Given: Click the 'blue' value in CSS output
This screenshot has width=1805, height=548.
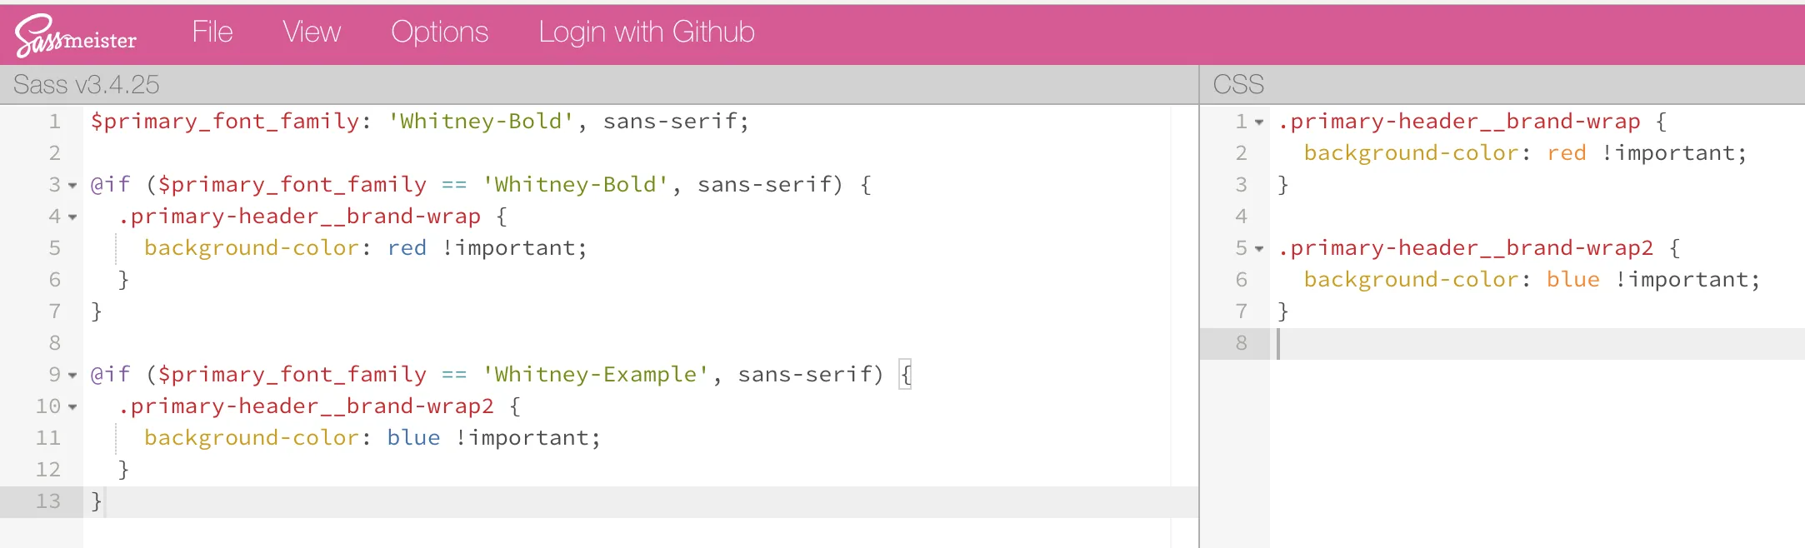Looking at the screenshot, I should click(1572, 280).
